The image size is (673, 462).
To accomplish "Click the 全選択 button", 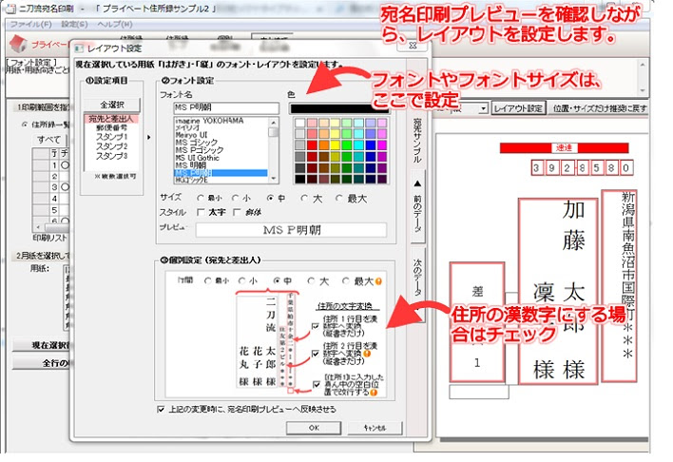I will click(112, 105).
